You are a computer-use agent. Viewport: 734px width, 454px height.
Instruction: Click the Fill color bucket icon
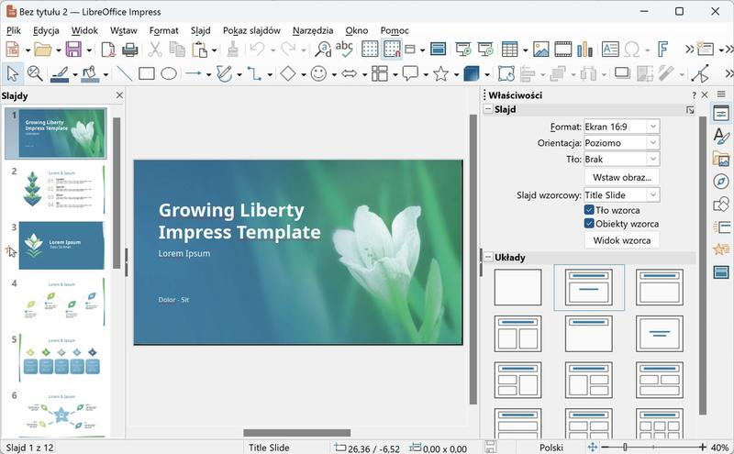point(90,73)
